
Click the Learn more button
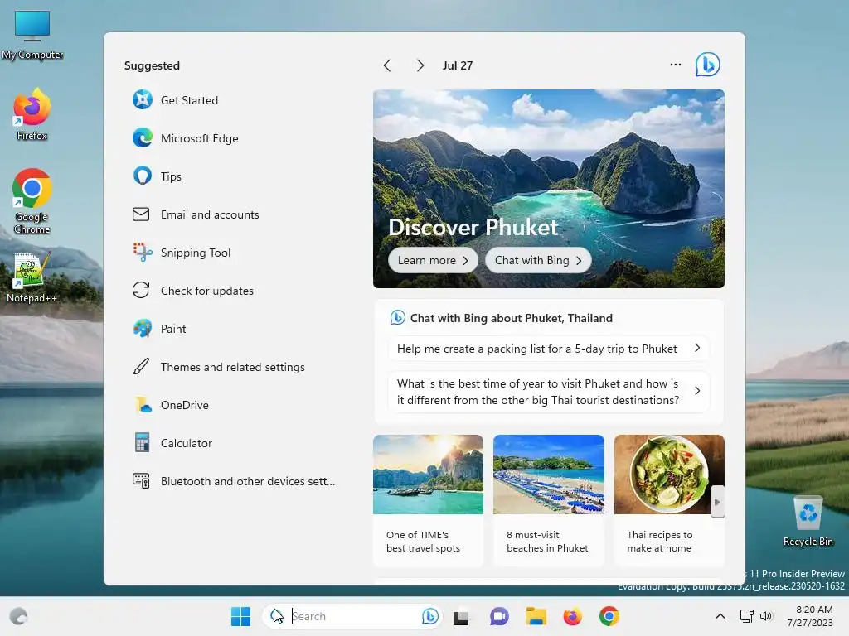(x=433, y=260)
